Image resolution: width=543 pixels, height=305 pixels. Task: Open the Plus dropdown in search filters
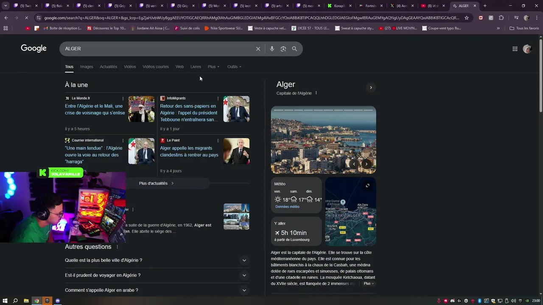(213, 67)
